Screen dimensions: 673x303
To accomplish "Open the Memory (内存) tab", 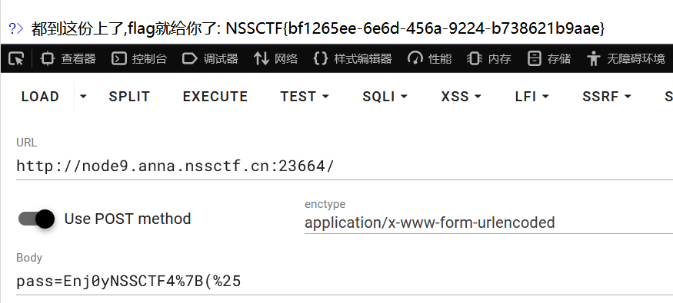I will pyautogui.click(x=489, y=58).
